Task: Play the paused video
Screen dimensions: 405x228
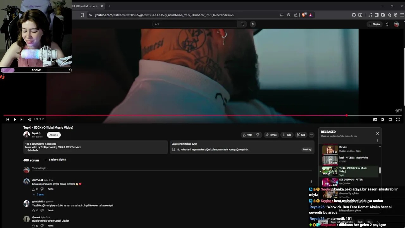Action: (x=15, y=119)
